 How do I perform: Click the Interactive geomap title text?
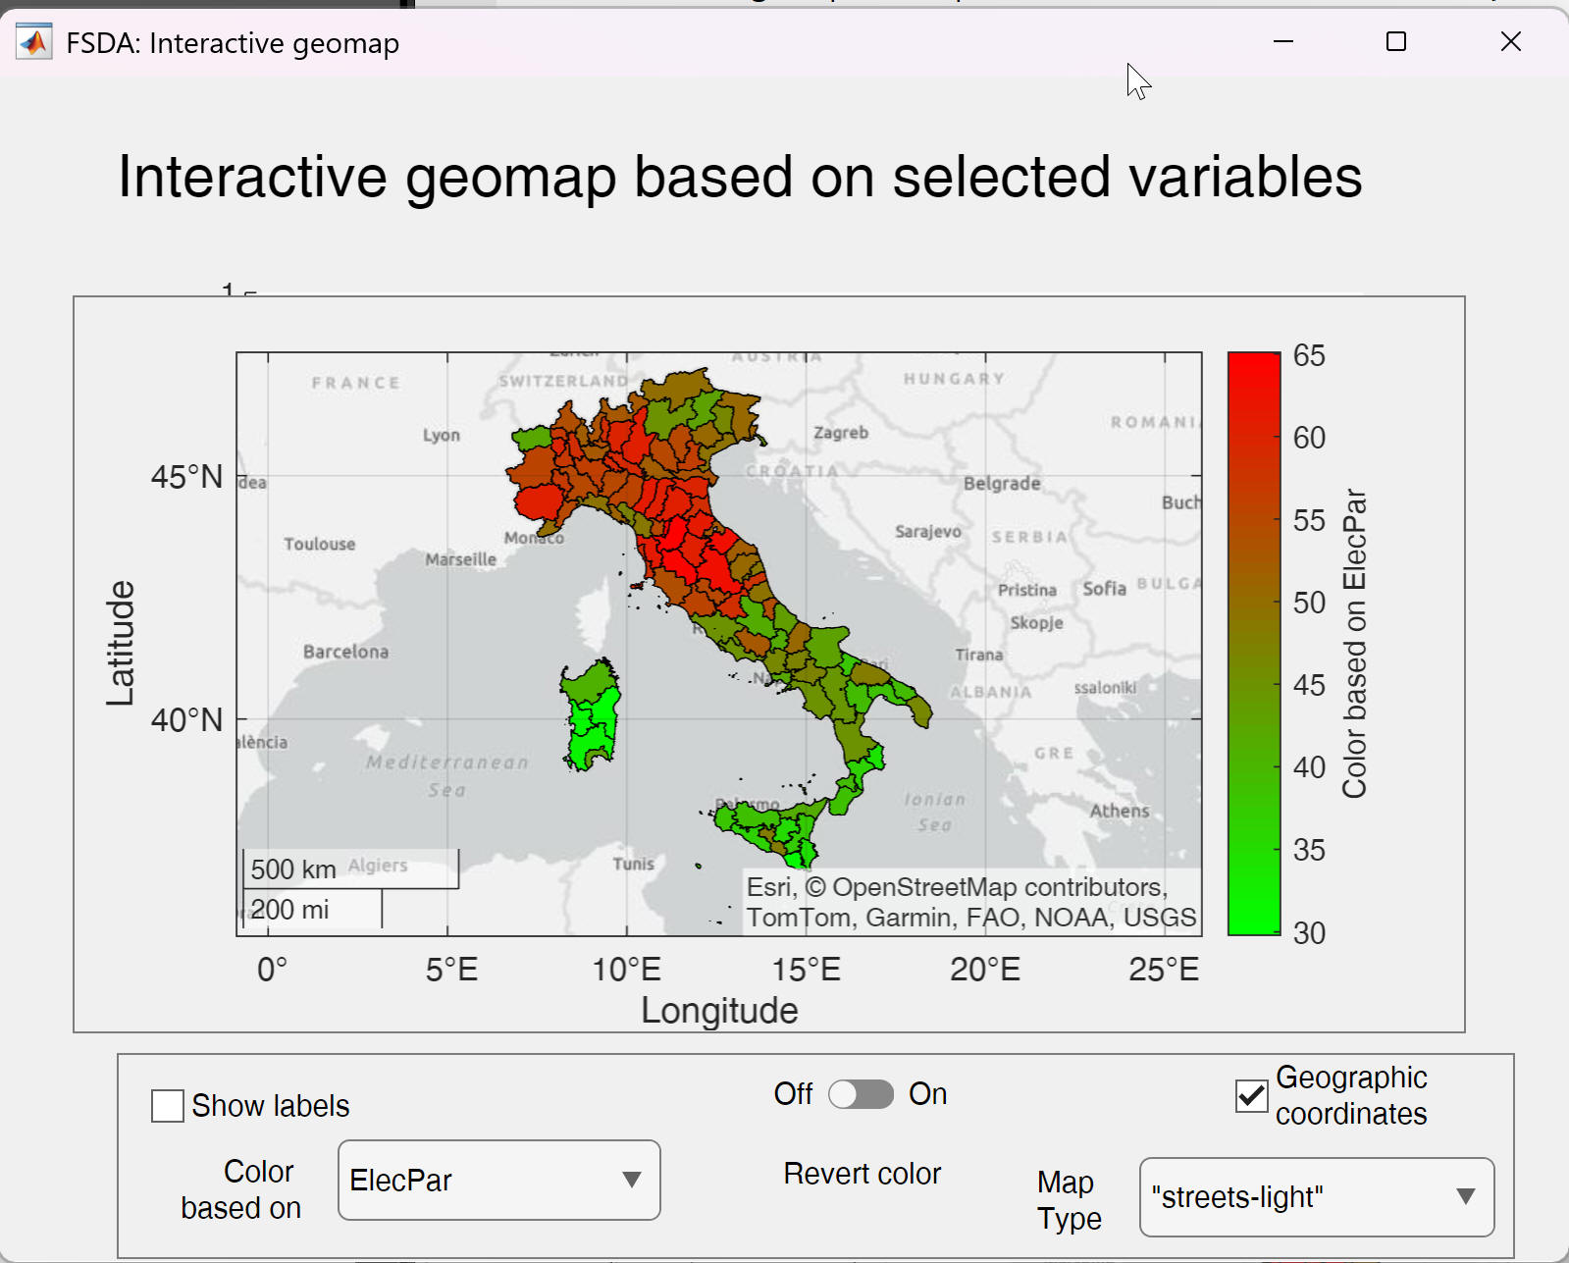tap(740, 178)
